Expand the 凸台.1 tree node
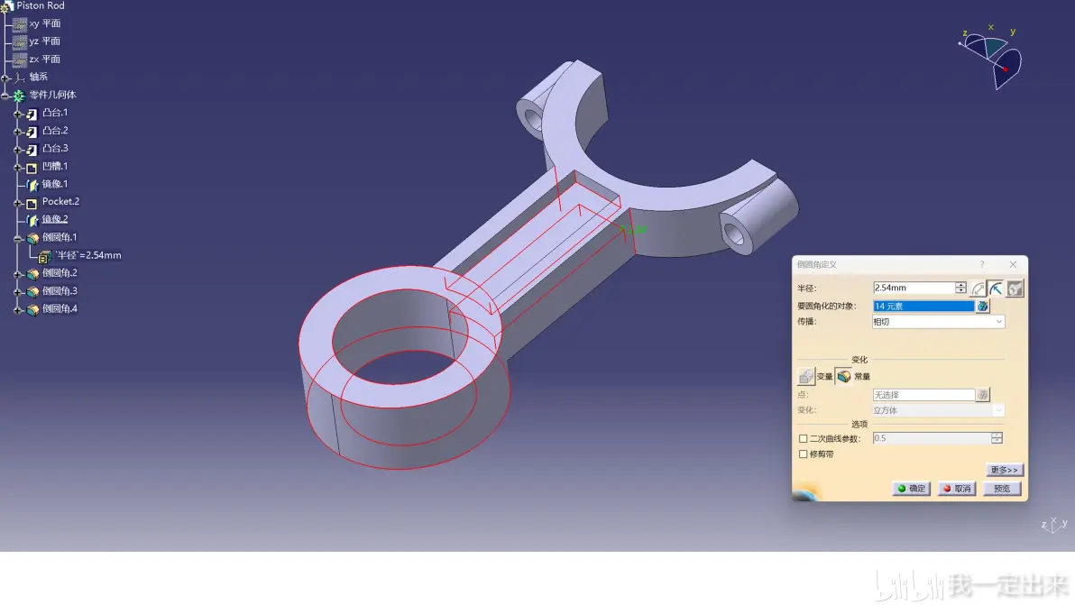Viewport: 1075px width, 605px height. [x=18, y=114]
